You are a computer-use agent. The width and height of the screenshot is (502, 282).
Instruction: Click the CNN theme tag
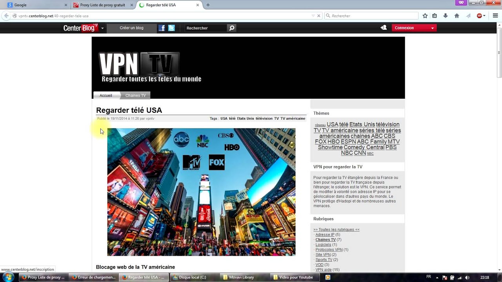(360, 153)
